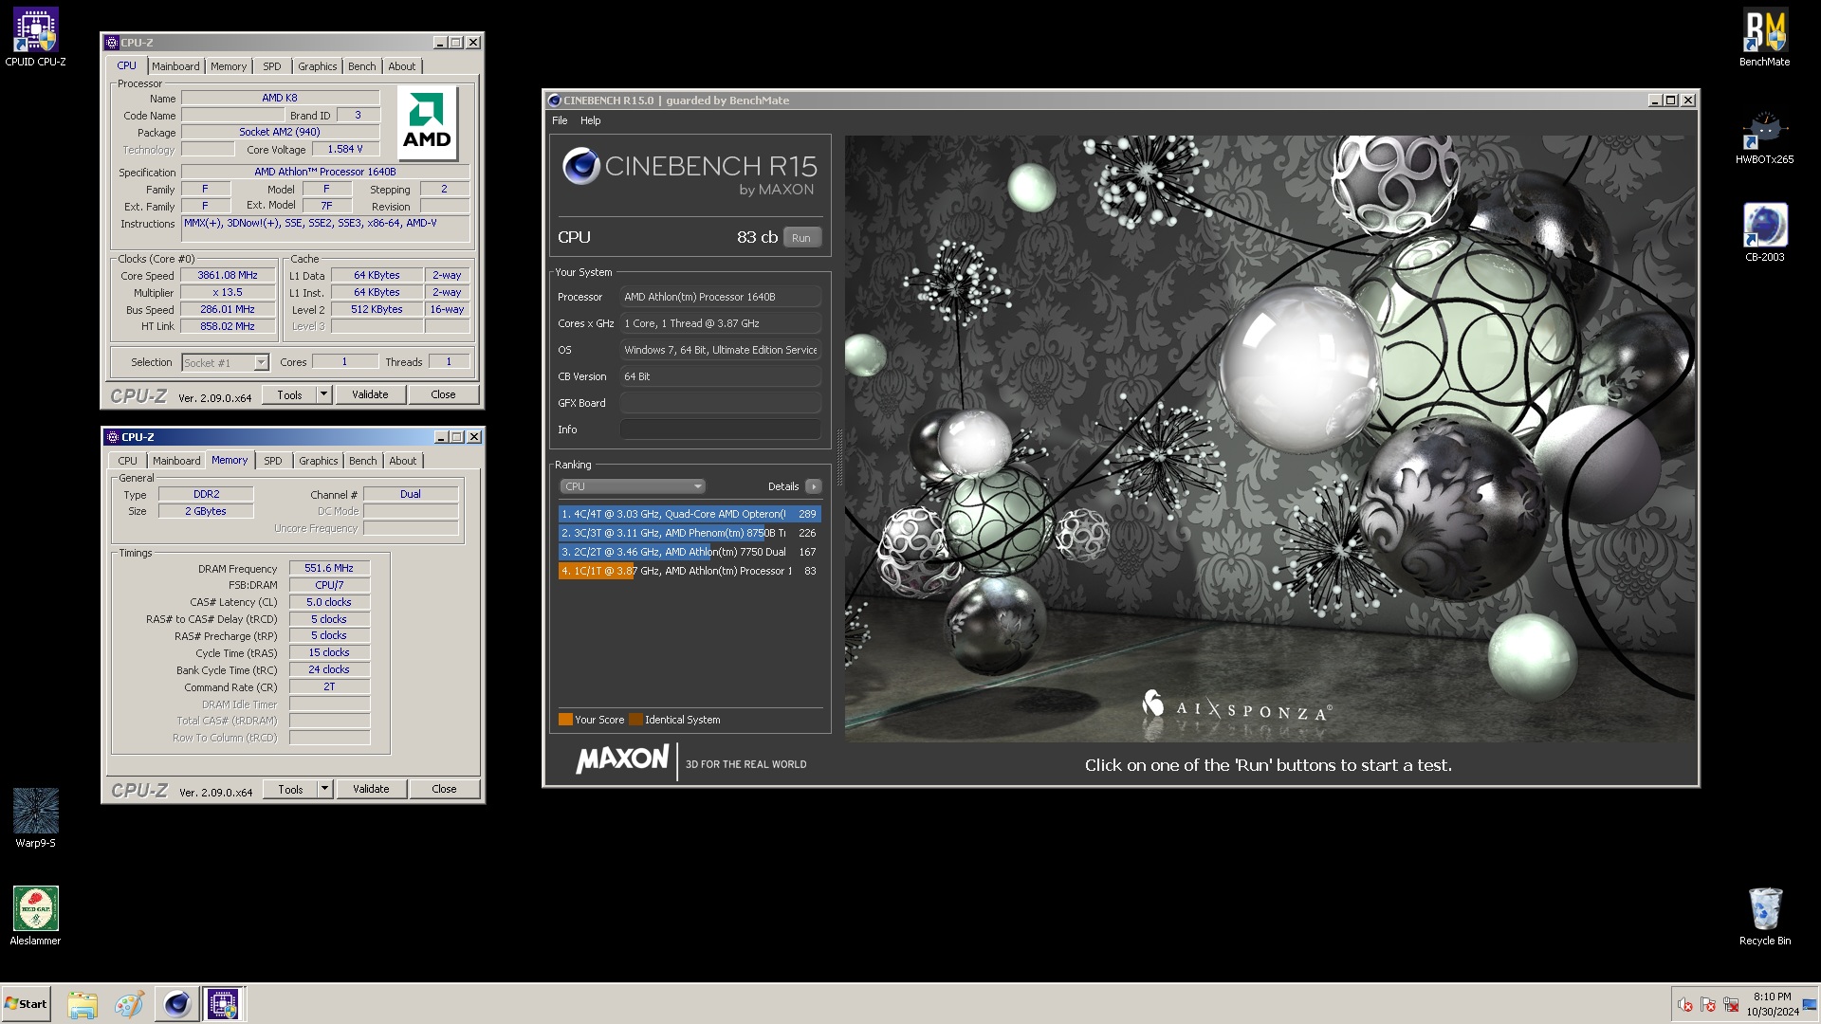Switch to CPU-Z via taskbar icon

click(223, 1004)
